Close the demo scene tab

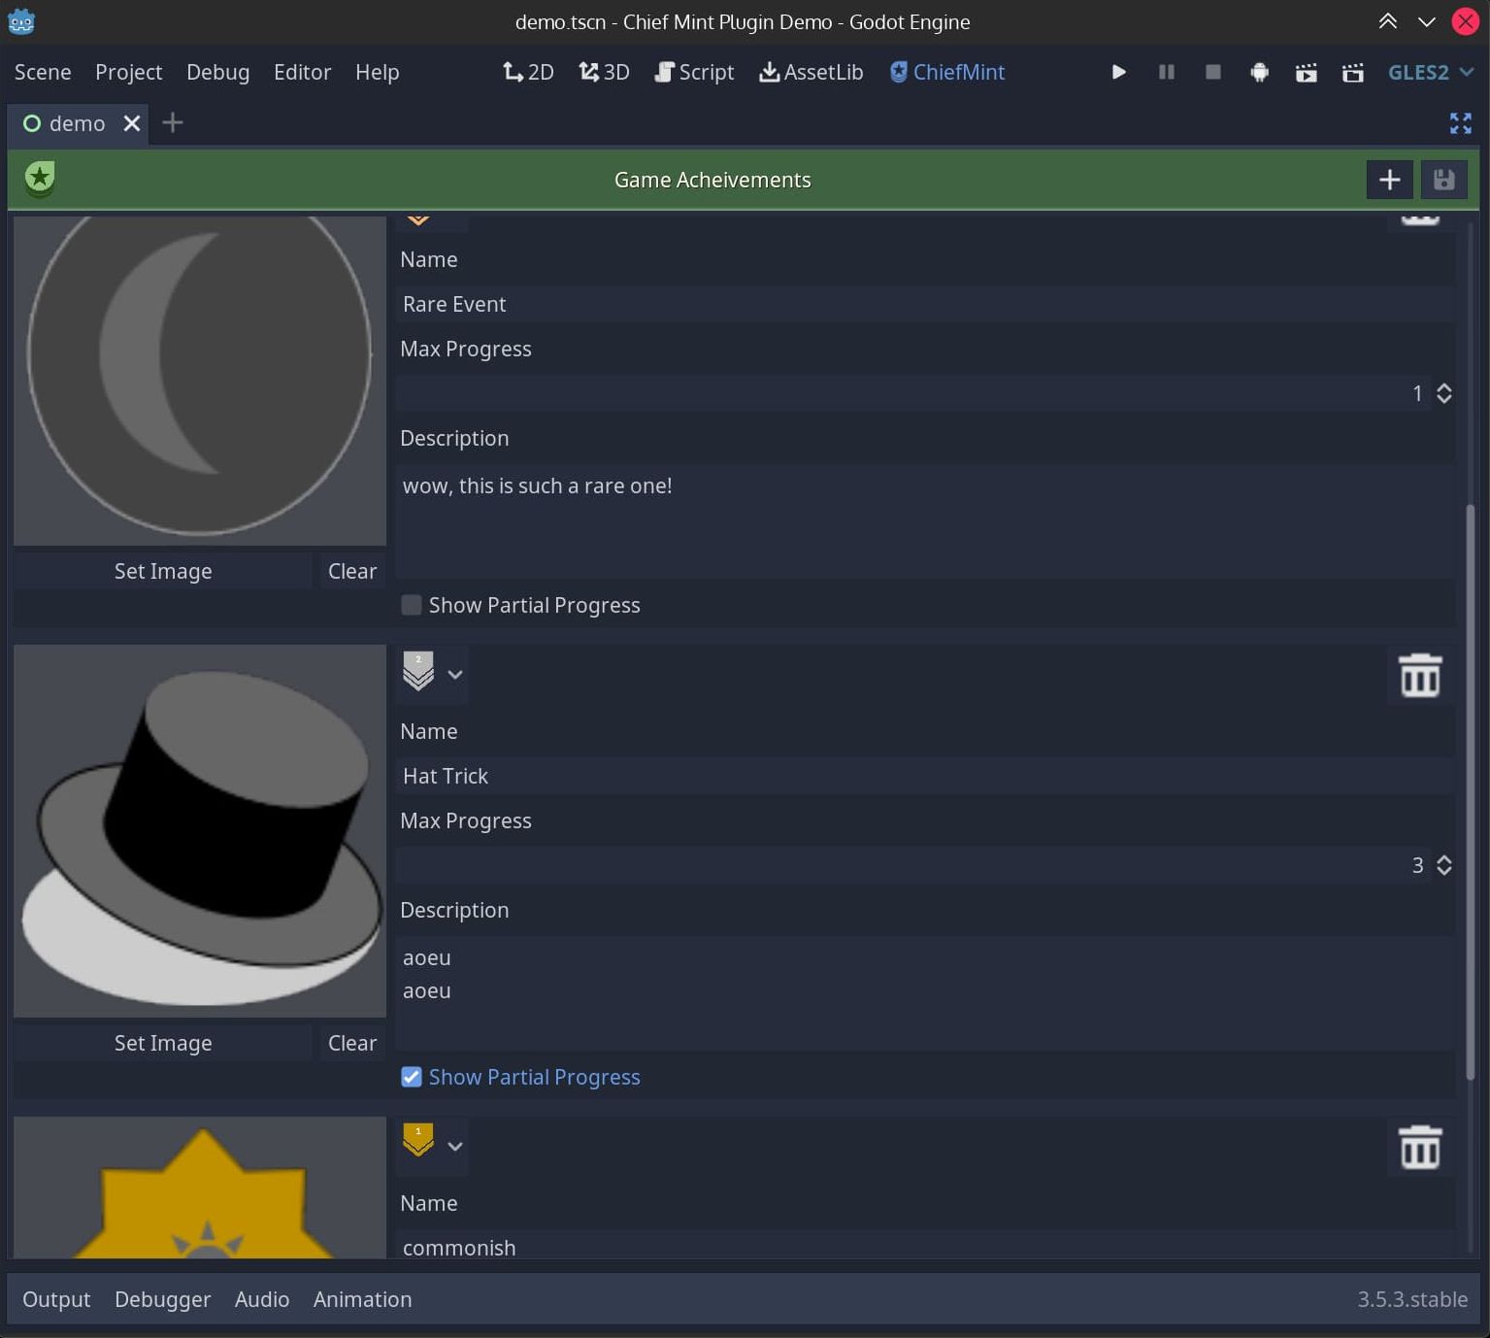tap(132, 123)
